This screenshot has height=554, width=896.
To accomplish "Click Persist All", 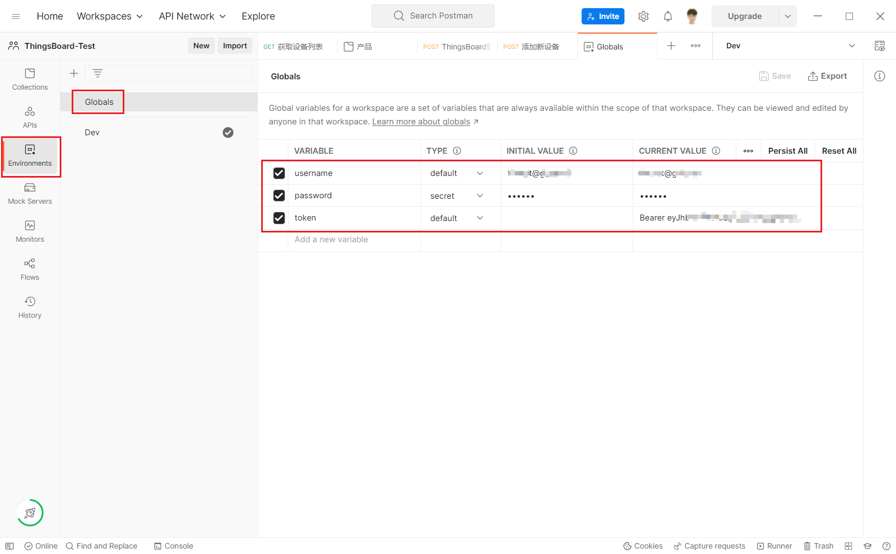I will [788, 151].
